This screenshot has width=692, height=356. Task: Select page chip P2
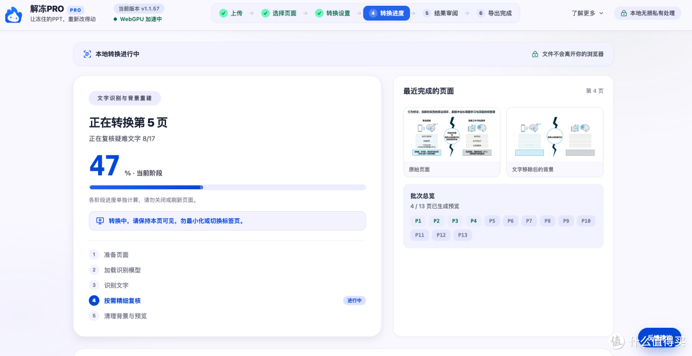pos(436,221)
